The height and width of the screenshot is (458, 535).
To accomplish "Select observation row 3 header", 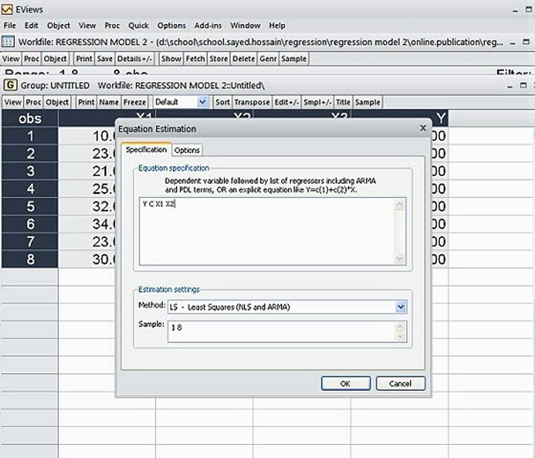I will (30, 171).
